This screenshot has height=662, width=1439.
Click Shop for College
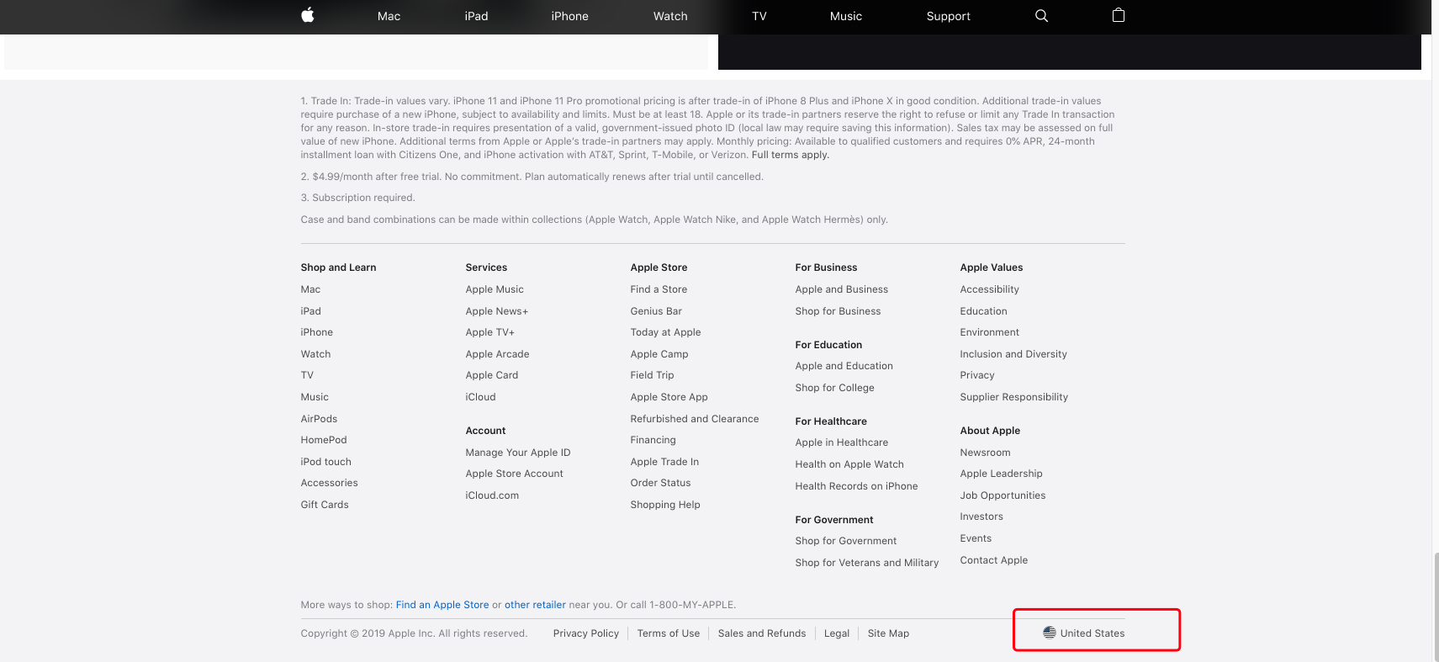tap(835, 388)
